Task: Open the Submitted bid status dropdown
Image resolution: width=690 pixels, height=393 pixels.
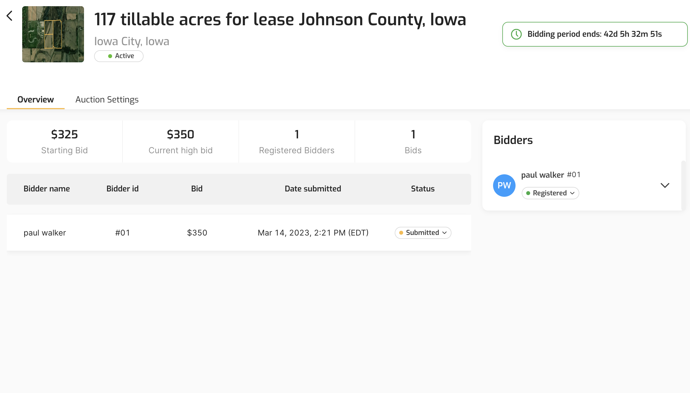Action: pos(423,233)
